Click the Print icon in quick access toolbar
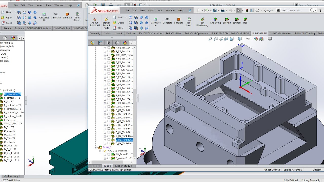The width and height of the screenshot is (324, 182). click(x=222, y=10)
